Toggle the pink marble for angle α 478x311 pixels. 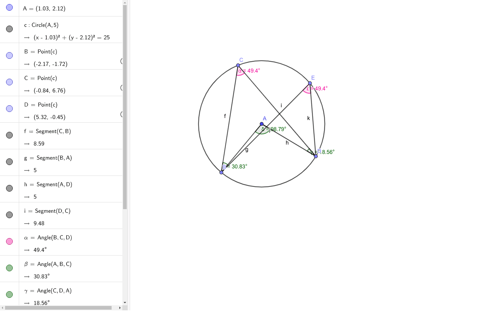9,241
